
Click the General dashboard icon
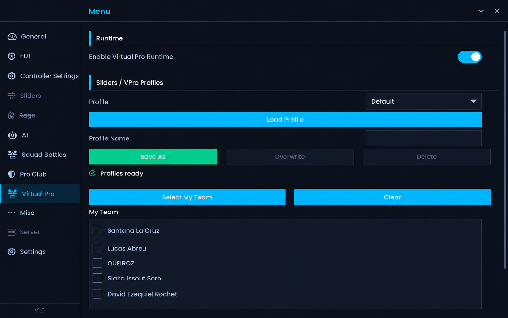click(x=12, y=37)
